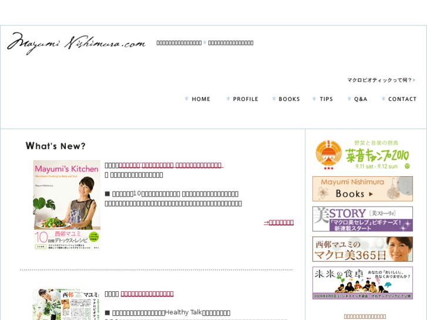This screenshot has height=320, width=427.
Task: Click the magazine article thumbnail of second entry
Action: (x=66, y=305)
